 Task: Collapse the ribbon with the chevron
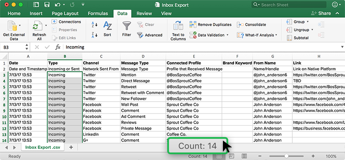pyautogui.click(x=337, y=13)
